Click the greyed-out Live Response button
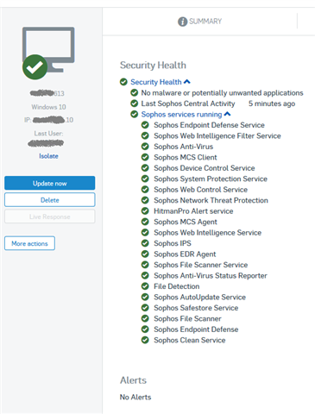This screenshot has height=414, width=315. coord(50,216)
